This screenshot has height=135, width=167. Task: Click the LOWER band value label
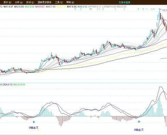(109, 7)
